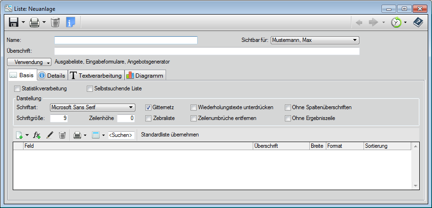Check Wiederholungstexte unterdrücken
Screen dimensions: 432x208
coord(194,107)
